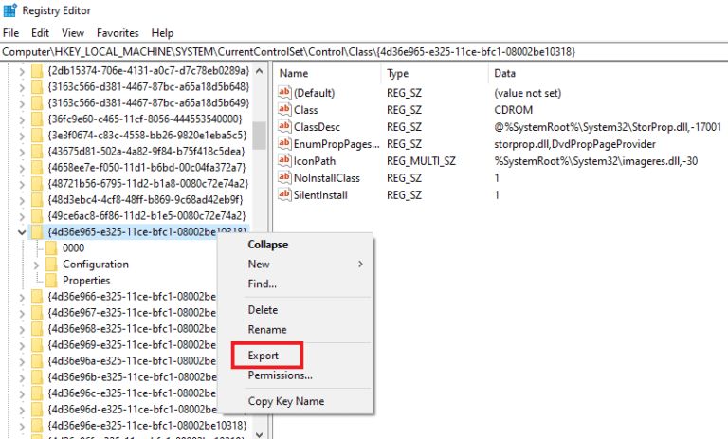Screen dimensions: 728x439
Task: Click Copy Key Name option
Action: 285,402
